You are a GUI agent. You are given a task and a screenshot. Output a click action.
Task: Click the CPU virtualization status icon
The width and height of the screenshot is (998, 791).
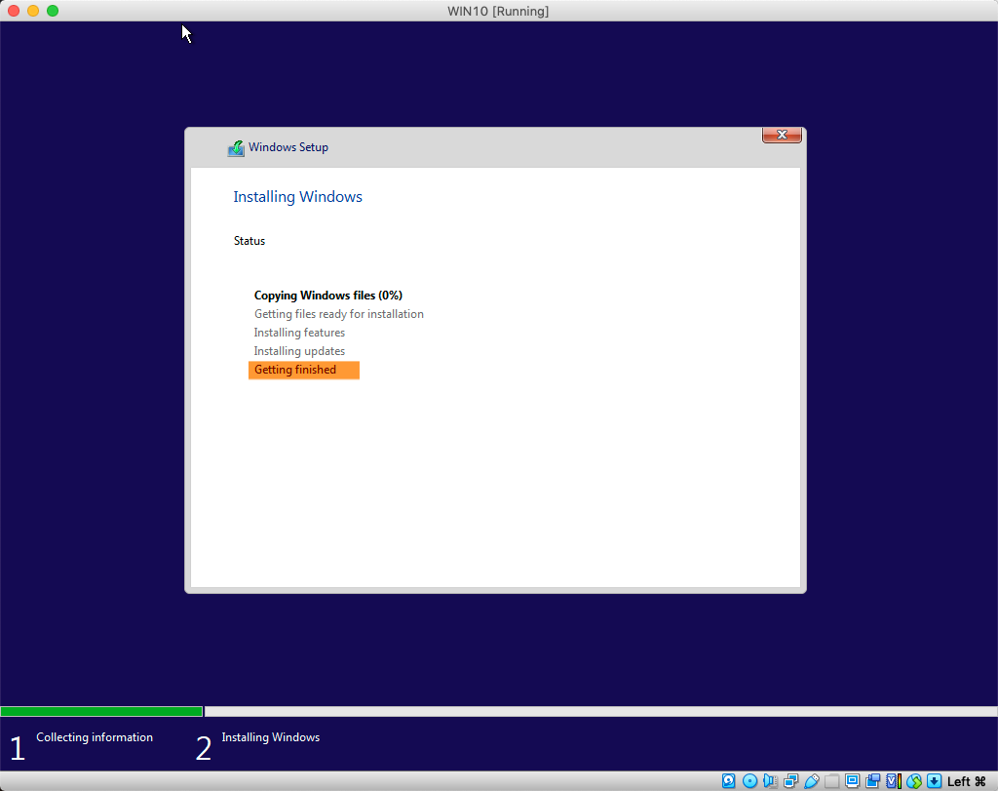[x=894, y=781]
